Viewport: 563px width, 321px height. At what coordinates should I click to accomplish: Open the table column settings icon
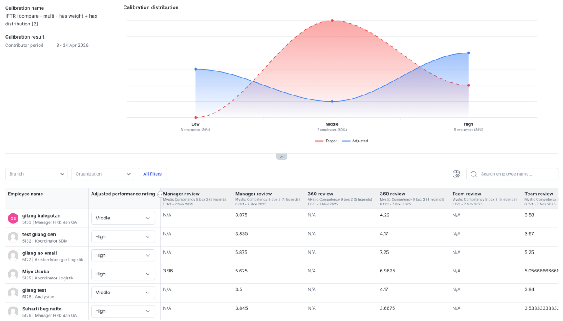coord(456,174)
